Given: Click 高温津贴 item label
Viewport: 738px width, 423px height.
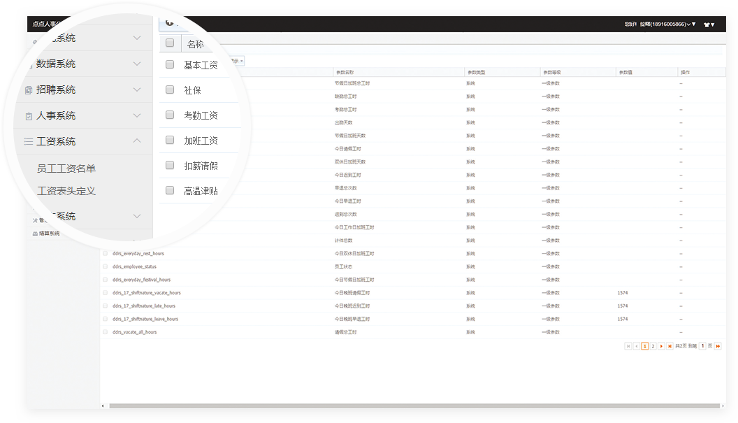Looking at the screenshot, I should point(201,192).
